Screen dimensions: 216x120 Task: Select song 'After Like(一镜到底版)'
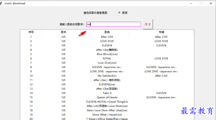[107, 80]
